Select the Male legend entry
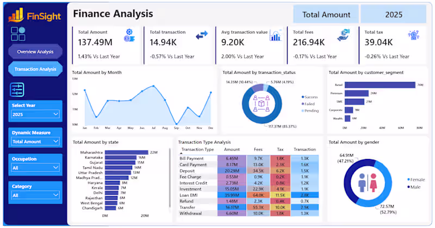This screenshot has width=435, height=228. click(414, 187)
